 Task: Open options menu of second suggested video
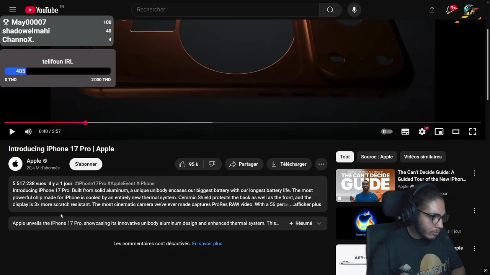[474, 211]
